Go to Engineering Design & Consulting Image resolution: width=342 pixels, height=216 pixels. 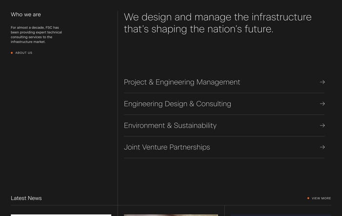(x=177, y=104)
